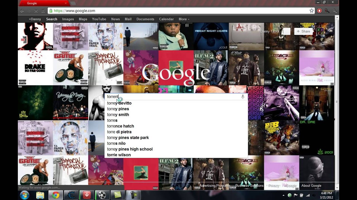Click the Dr. Dre 2001 album thumbnail
This screenshot has width=357, height=200.
(x=317, y=138)
